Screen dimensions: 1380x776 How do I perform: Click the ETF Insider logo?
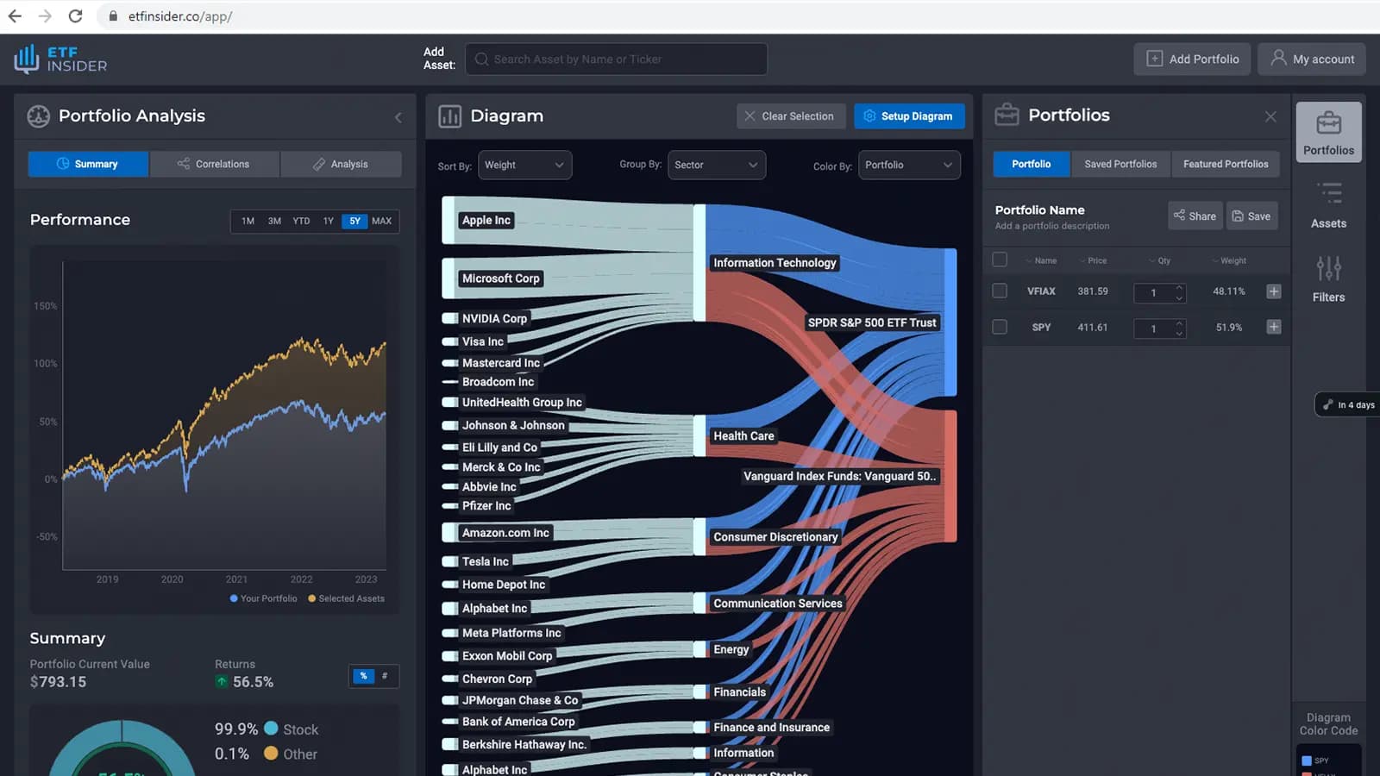pyautogui.click(x=60, y=59)
